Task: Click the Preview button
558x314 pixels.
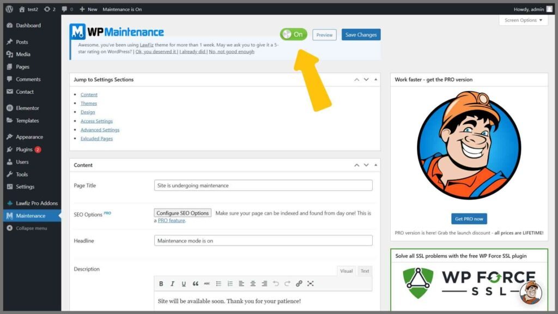Action: (x=324, y=35)
